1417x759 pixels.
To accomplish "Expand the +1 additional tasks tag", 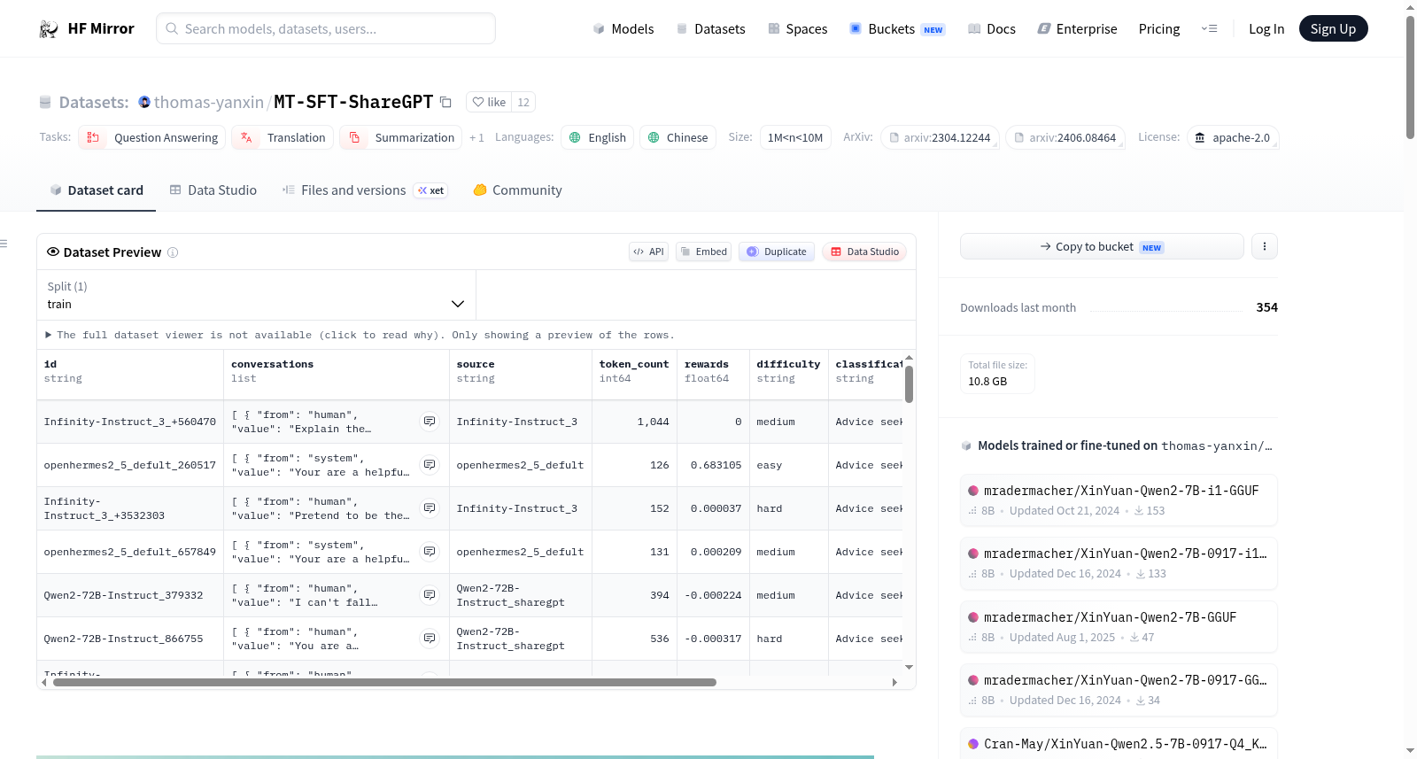I will 476,138.
